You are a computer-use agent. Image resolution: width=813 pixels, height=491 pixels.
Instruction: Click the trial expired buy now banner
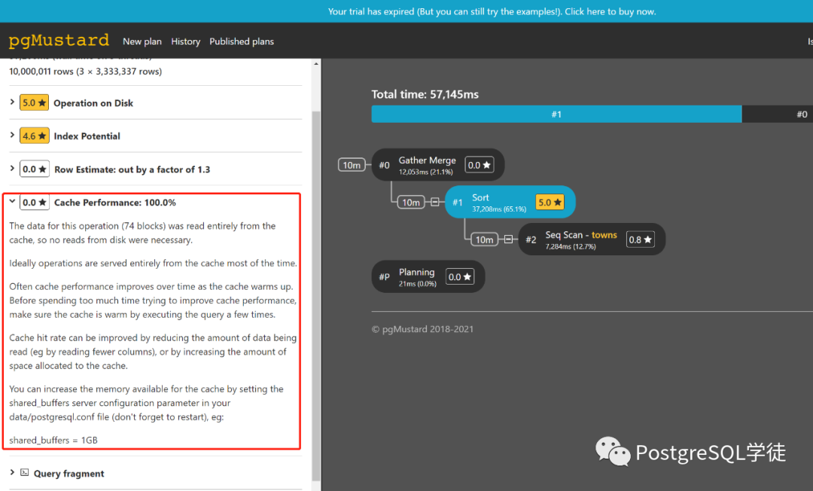coord(492,11)
